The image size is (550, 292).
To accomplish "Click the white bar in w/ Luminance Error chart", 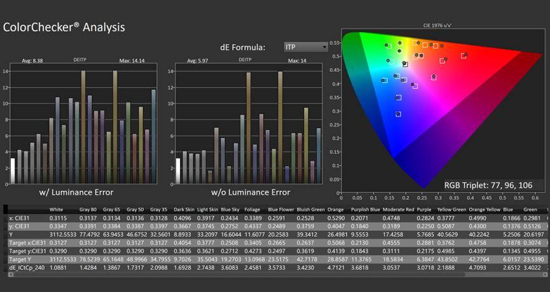I will pos(12,171).
